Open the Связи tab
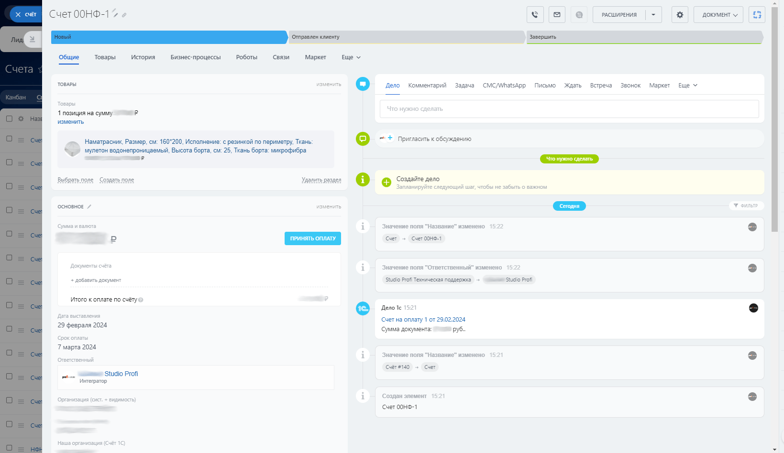 pyautogui.click(x=281, y=57)
